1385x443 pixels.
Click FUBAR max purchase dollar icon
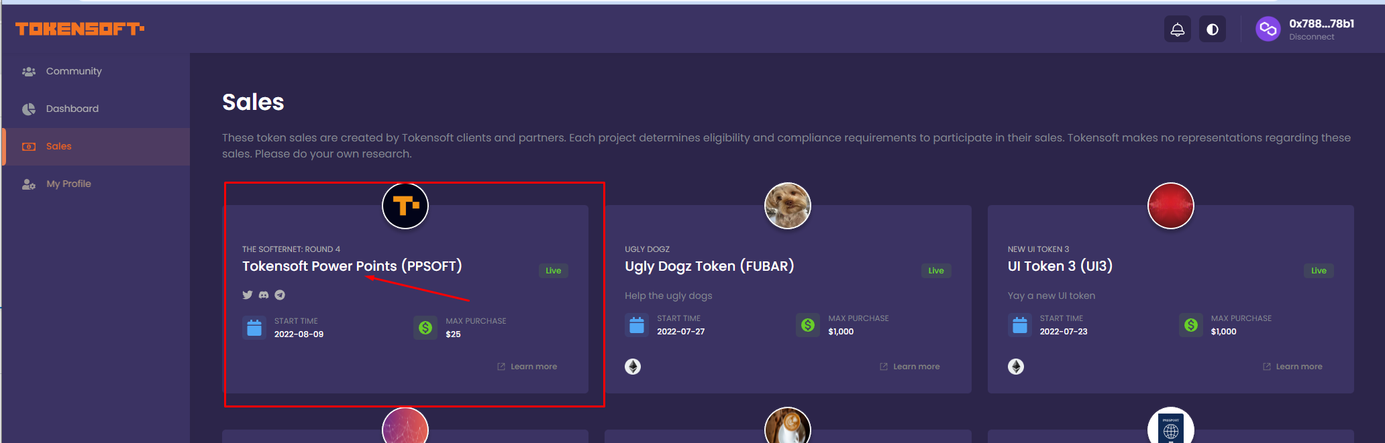(x=808, y=325)
